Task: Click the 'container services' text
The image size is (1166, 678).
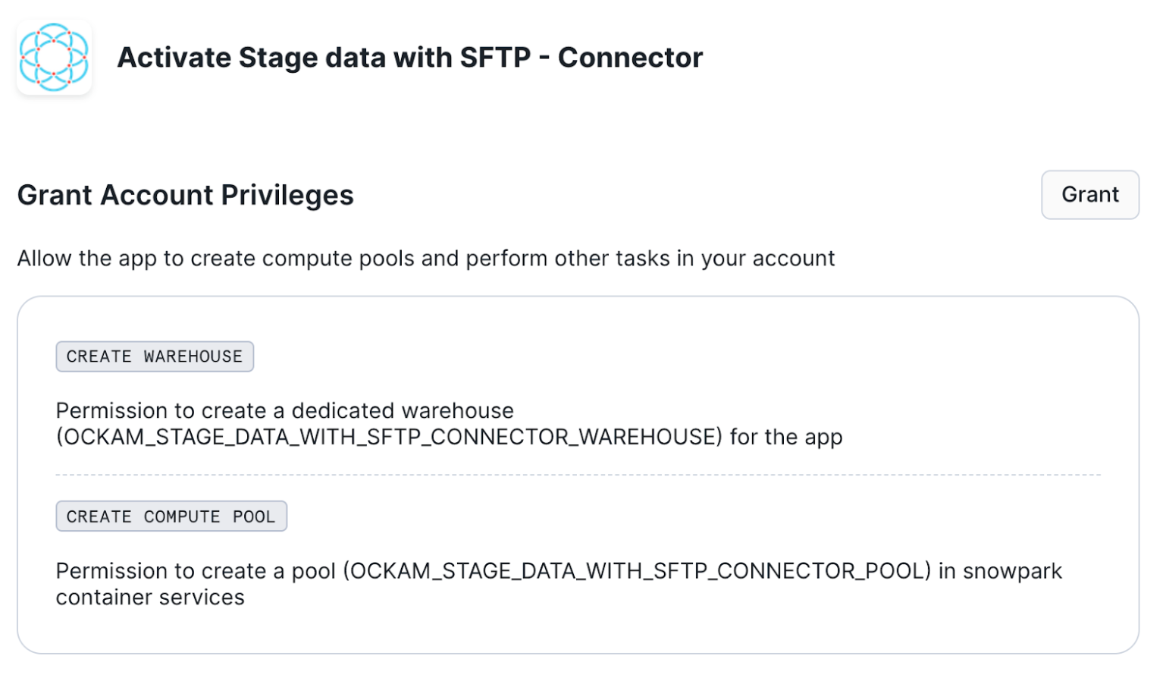Action: click(150, 598)
